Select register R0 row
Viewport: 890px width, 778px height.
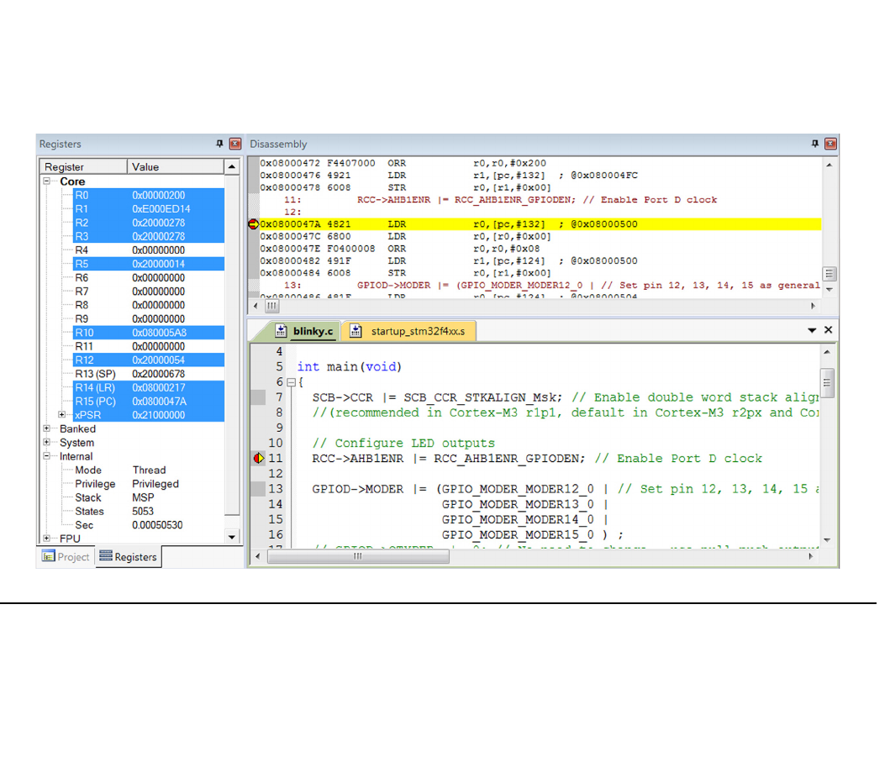click(149, 195)
